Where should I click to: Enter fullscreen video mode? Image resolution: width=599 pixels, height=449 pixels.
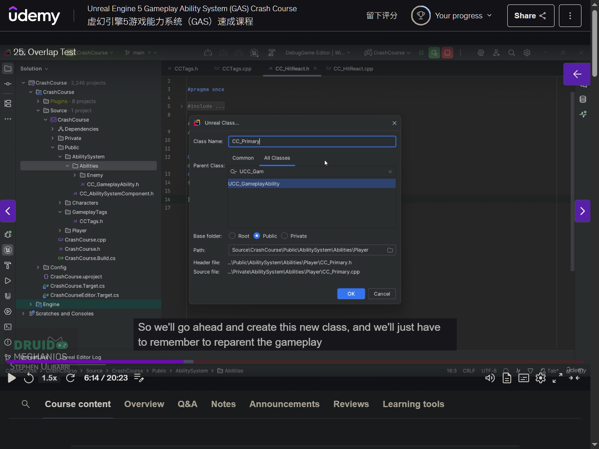557,378
